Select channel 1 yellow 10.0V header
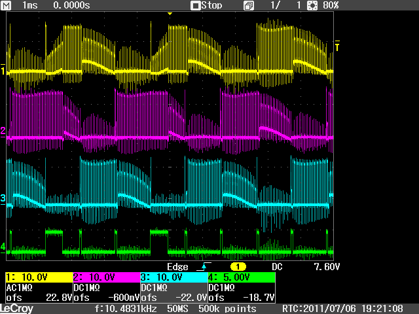The height and width of the screenshot is (314, 419). click(39, 277)
